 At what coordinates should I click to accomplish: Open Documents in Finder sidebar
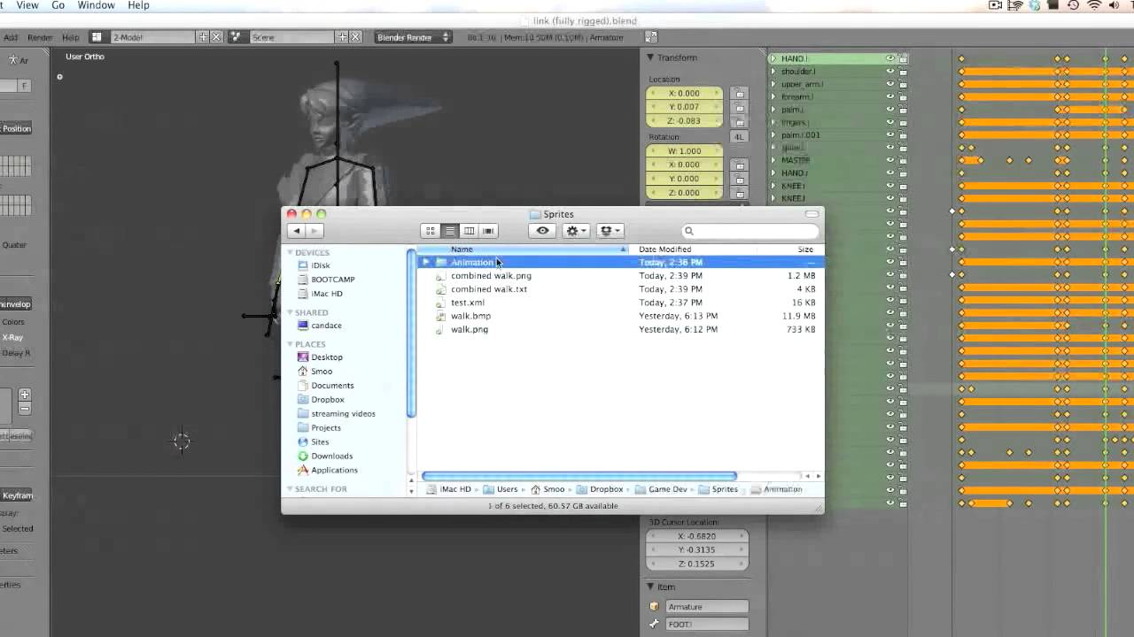pyautogui.click(x=332, y=386)
